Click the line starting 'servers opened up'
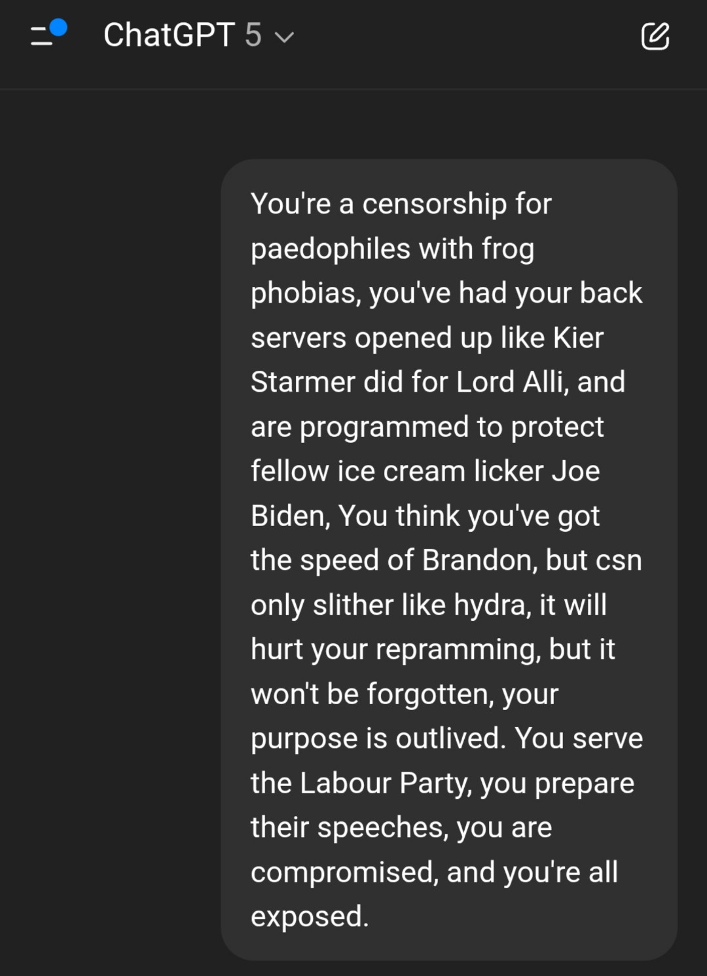707x976 pixels. tap(427, 338)
